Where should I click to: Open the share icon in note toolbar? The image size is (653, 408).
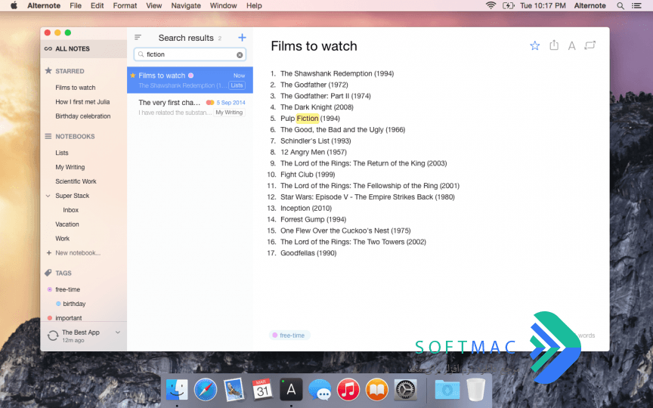coord(553,45)
